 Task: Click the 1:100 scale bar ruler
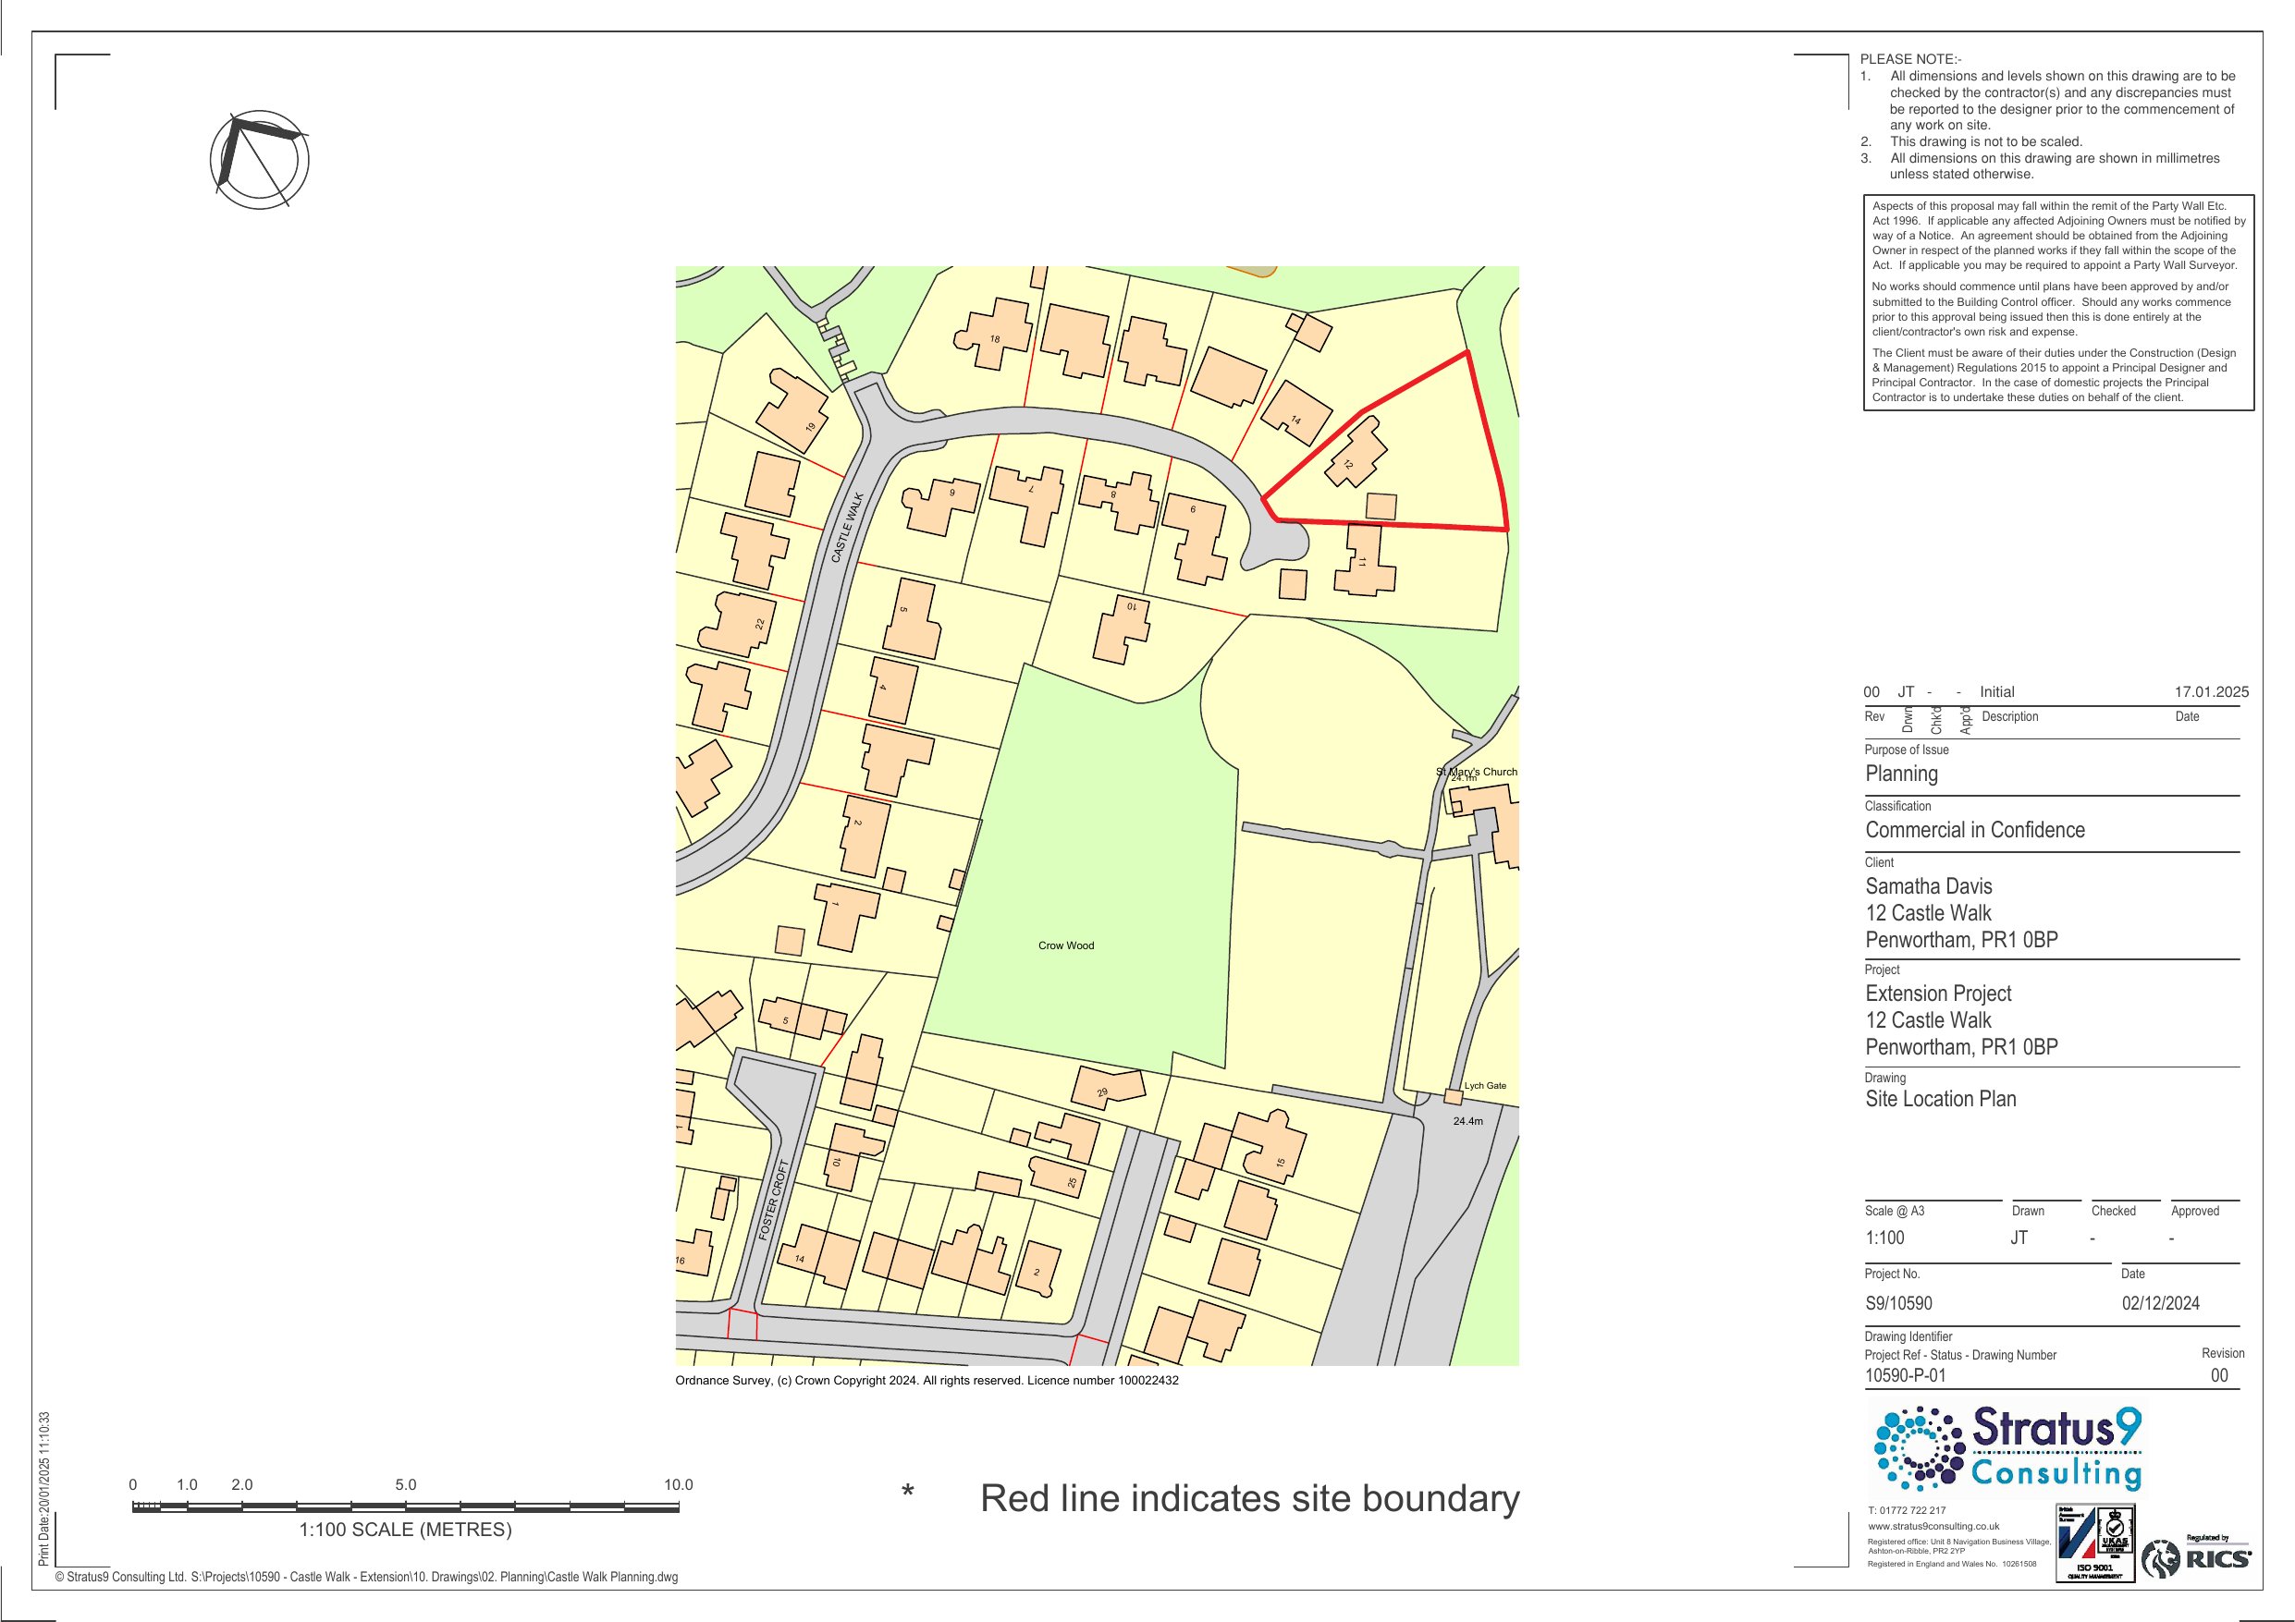pos(405,1506)
